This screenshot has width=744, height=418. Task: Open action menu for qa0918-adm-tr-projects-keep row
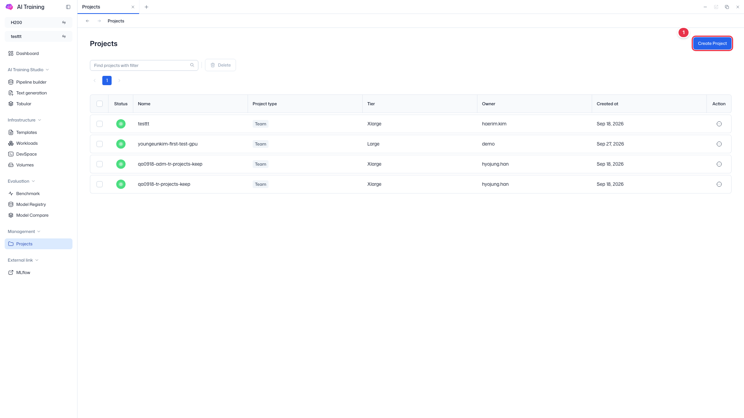[719, 164]
